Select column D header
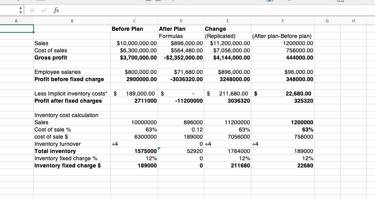The height and width of the screenshot is (199, 375). (181, 21)
